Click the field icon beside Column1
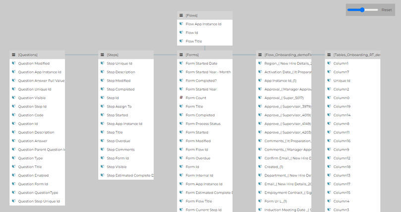 click(x=329, y=63)
